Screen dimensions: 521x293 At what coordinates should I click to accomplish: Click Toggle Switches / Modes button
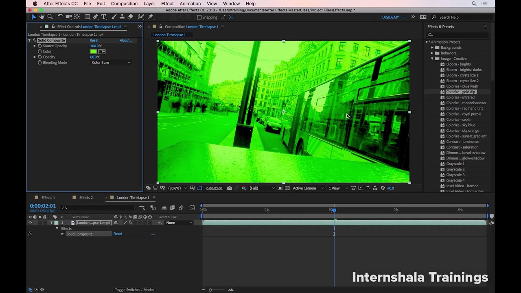coord(134,290)
